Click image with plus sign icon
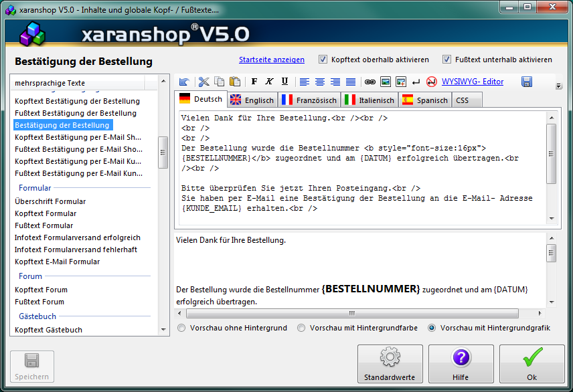The height and width of the screenshot is (392, 573). pos(401,82)
